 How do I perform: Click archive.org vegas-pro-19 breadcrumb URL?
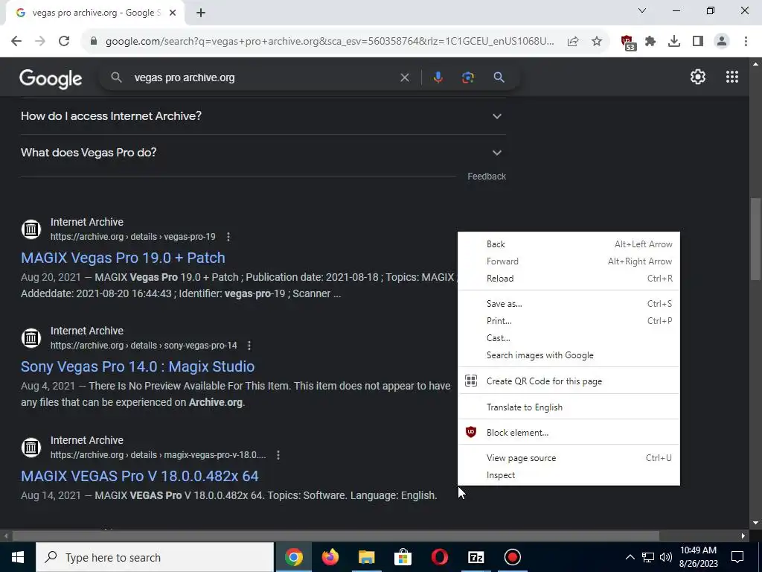pos(132,237)
